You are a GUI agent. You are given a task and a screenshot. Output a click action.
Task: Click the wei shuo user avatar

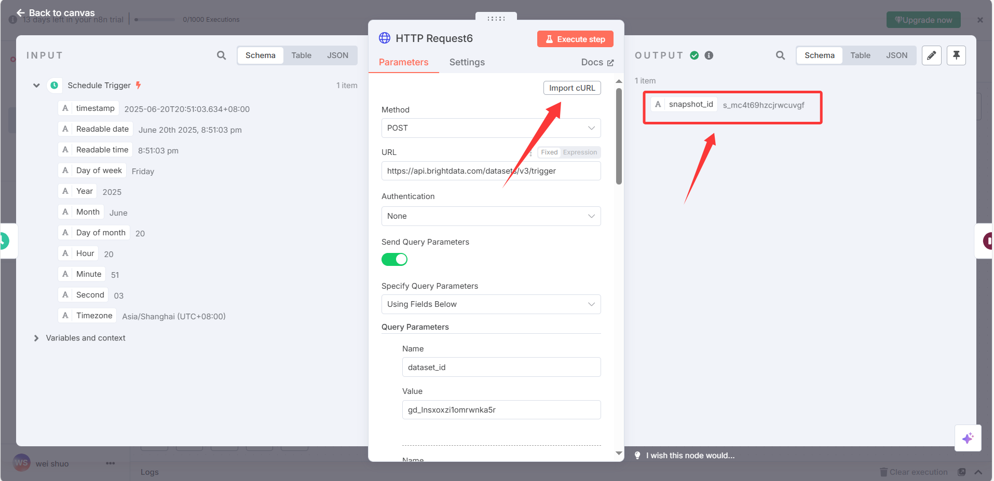click(x=22, y=463)
